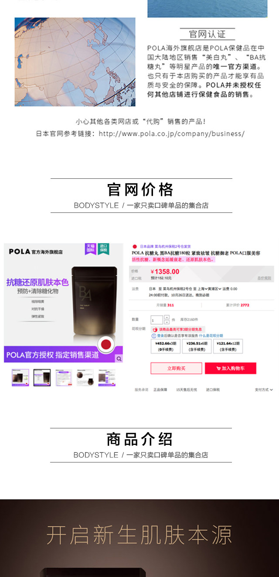
Task: Open the 月销量 311 sales tab
Action: [x=165, y=305]
